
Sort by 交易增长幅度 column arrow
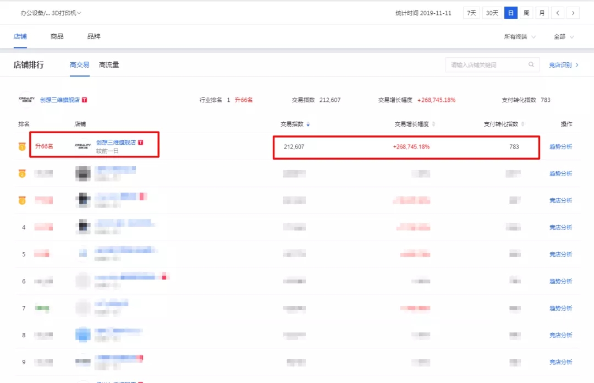pyautogui.click(x=433, y=124)
